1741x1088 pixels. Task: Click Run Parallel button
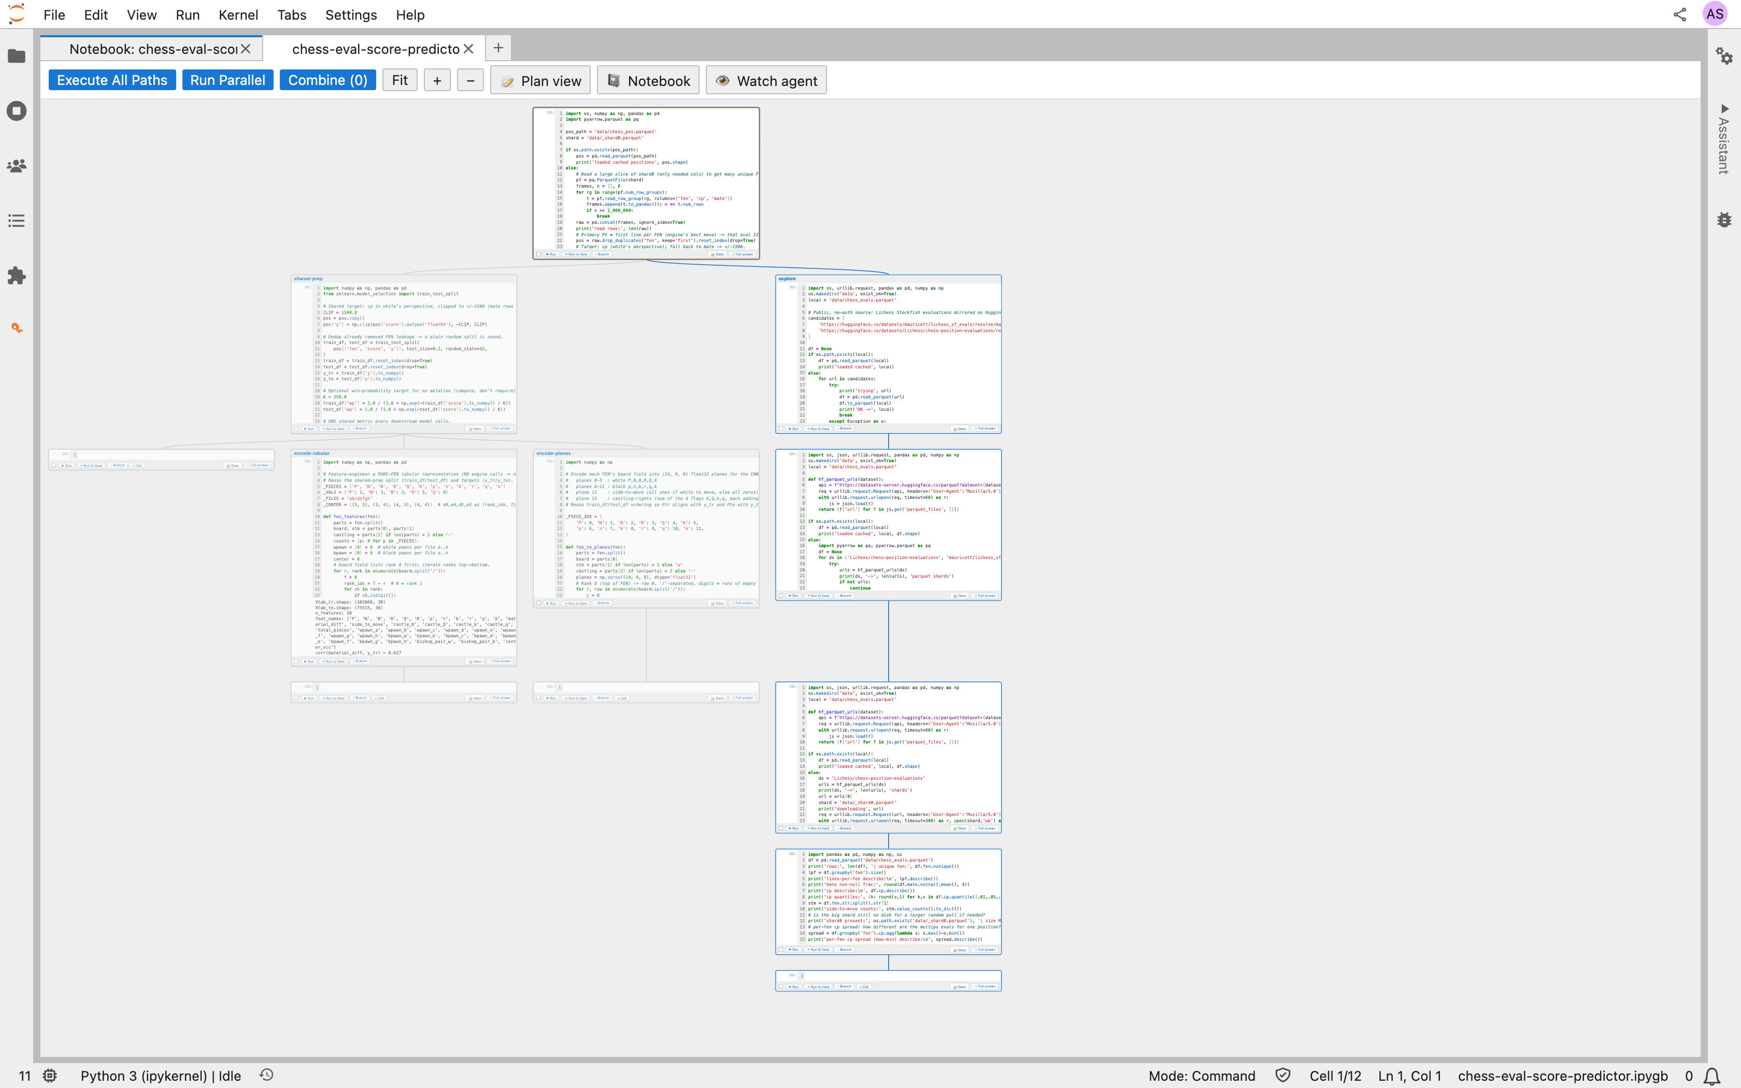[x=227, y=80]
